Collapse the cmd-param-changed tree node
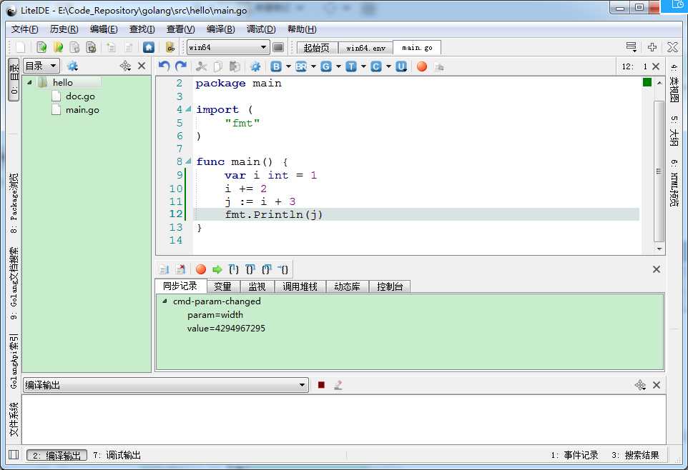688x470 pixels. coord(165,301)
